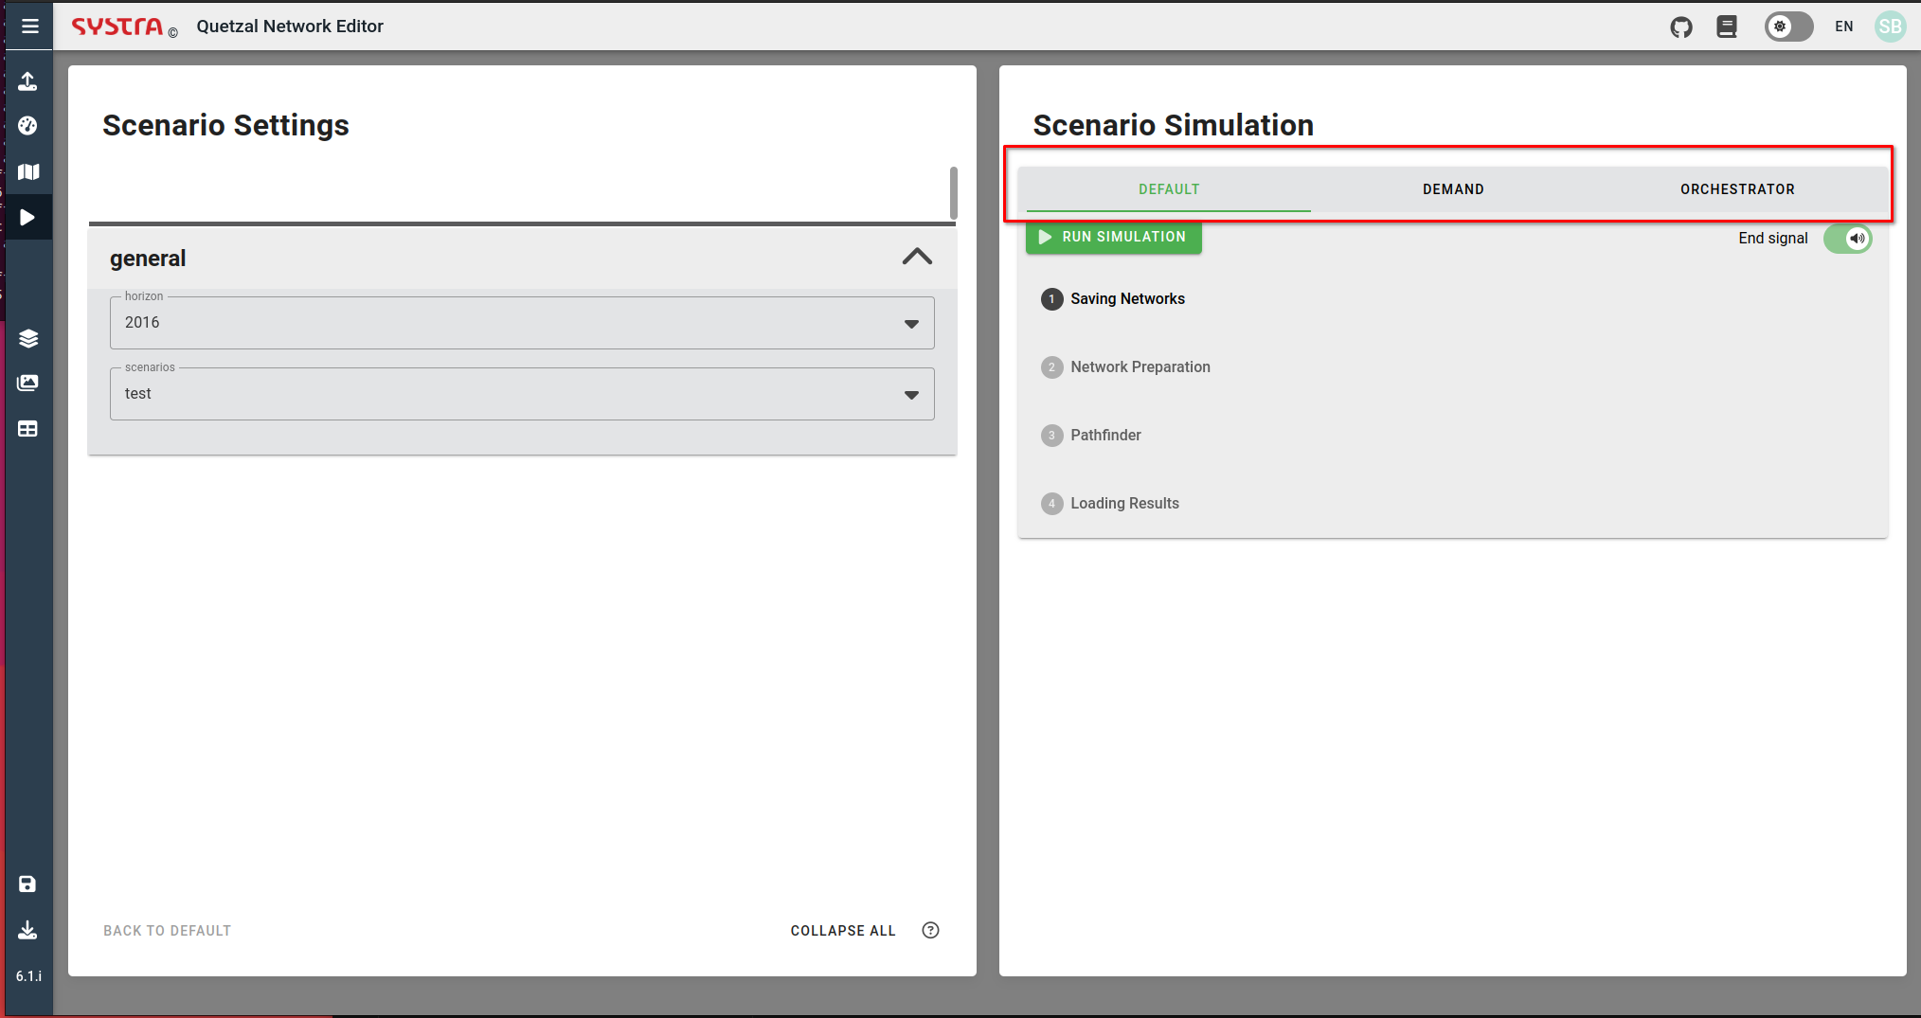Click BACK TO DEFAULT button
This screenshot has height=1018, width=1921.
click(x=168, y=931)
